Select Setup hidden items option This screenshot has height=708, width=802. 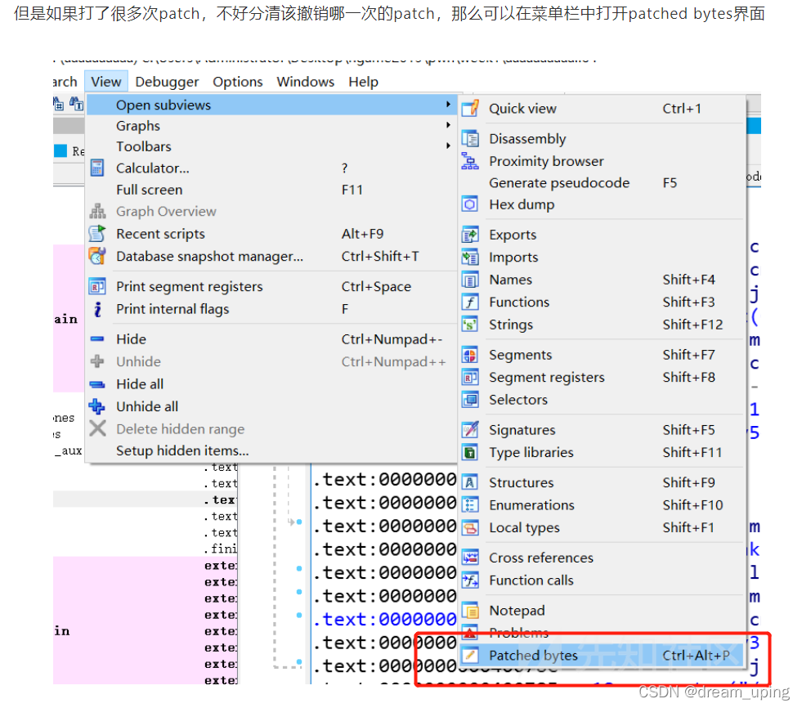click(181, 450)
